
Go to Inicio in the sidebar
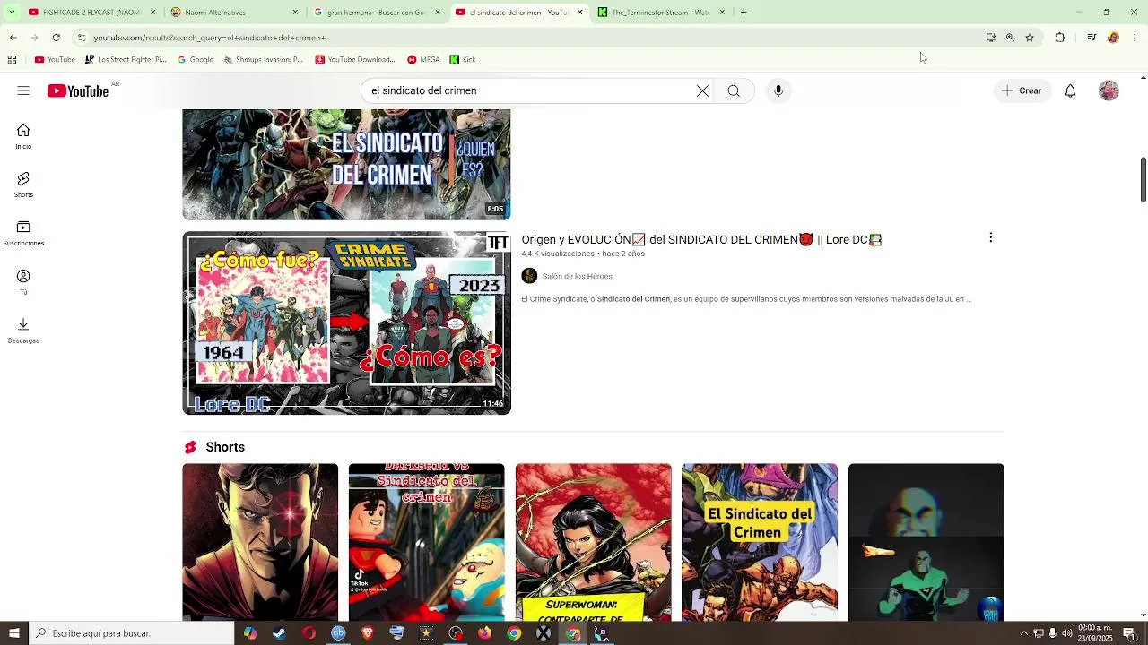tap(23, 136)
